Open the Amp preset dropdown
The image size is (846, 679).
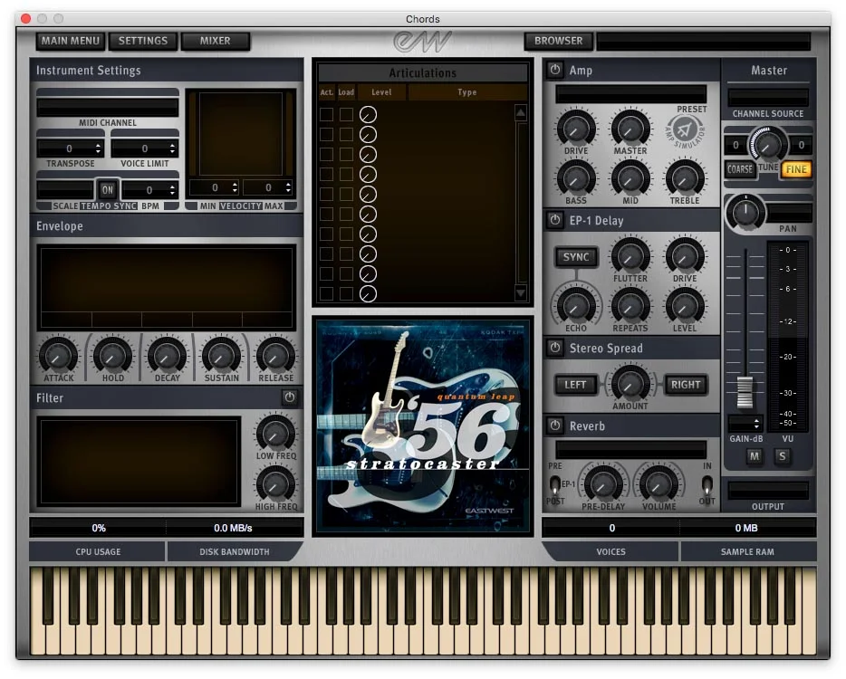(x=630, y=93)
